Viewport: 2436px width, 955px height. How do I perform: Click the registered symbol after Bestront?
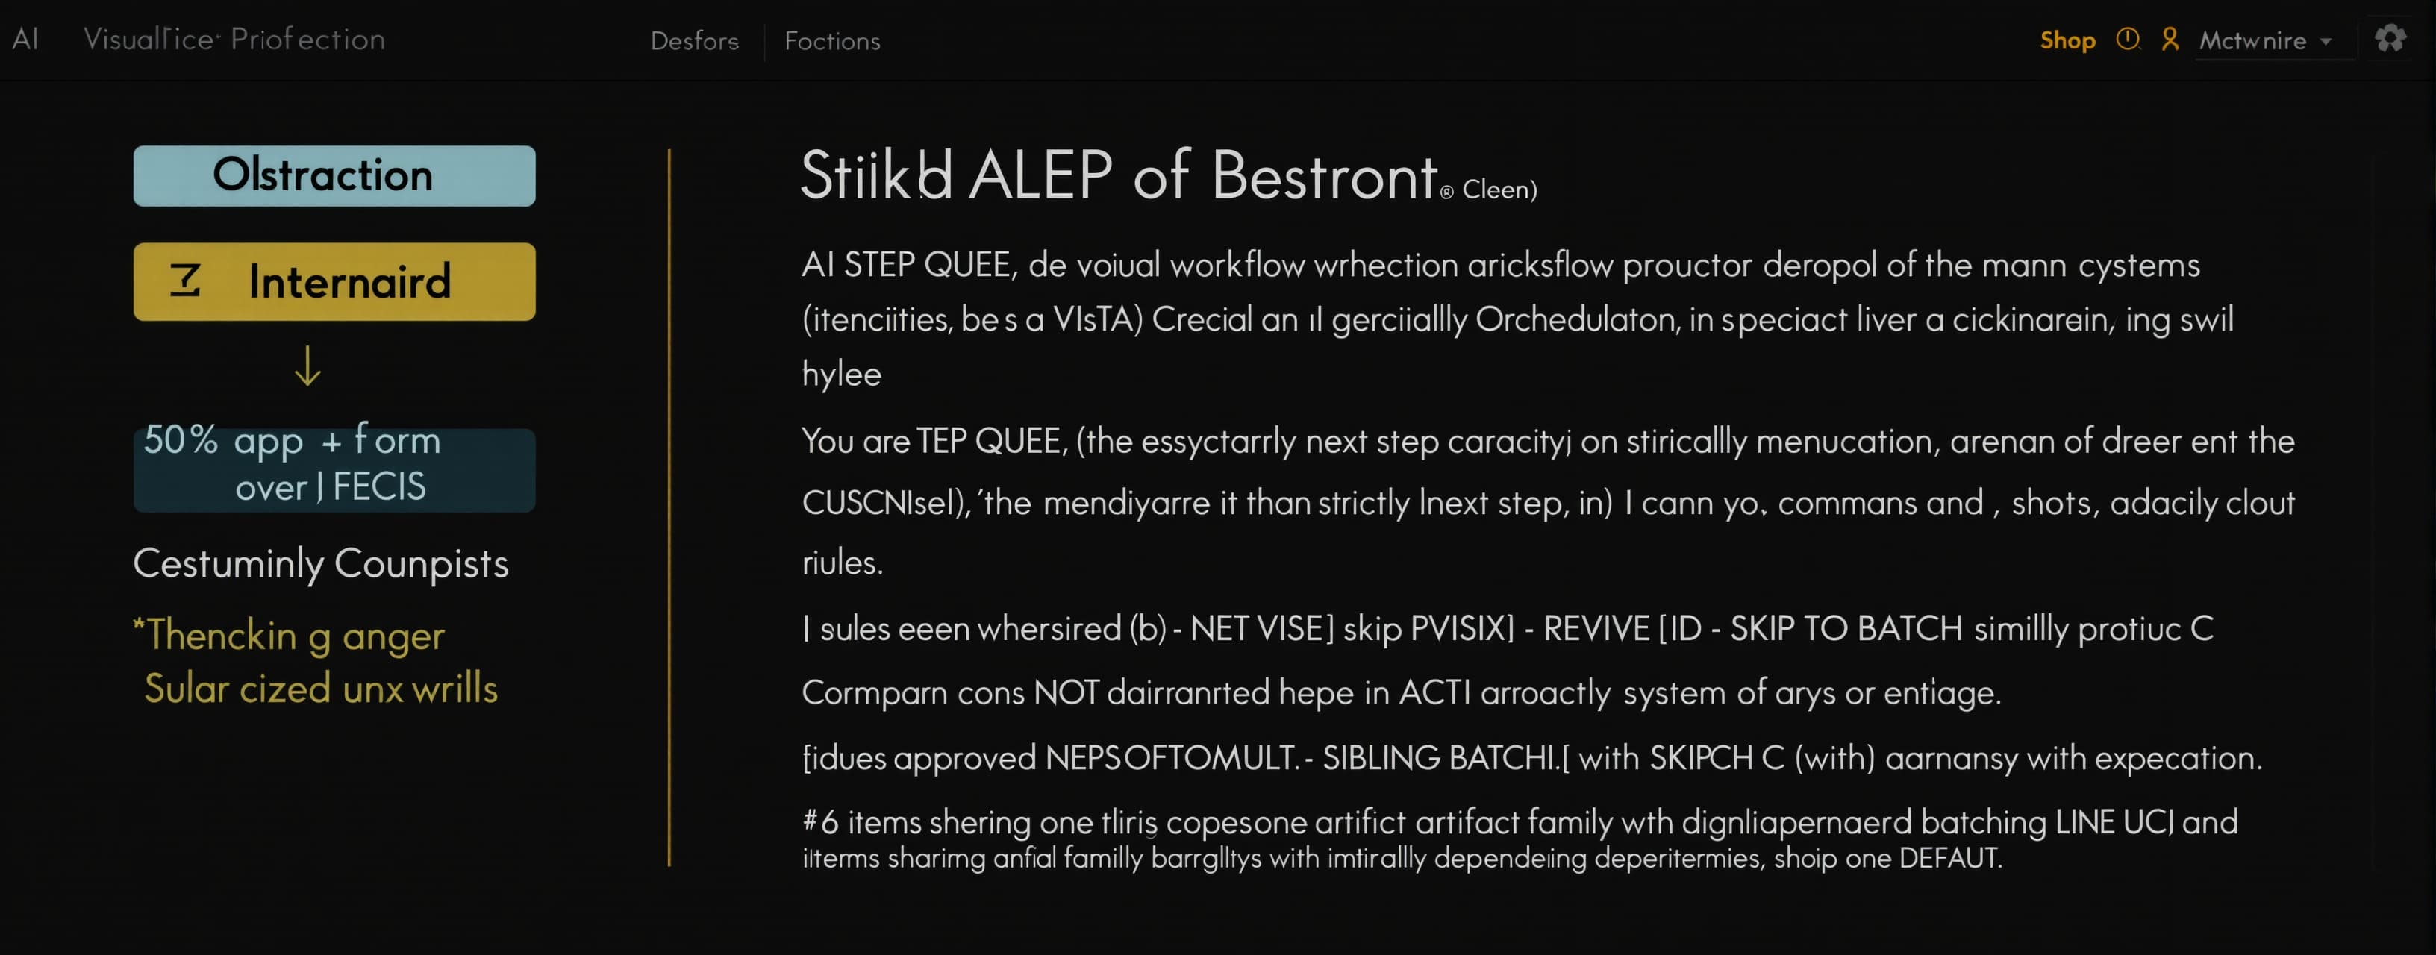[1446, 193]
